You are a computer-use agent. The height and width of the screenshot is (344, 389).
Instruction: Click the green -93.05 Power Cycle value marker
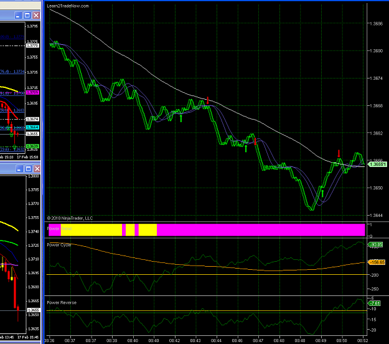pyautogui.click(x=377, y=245)
